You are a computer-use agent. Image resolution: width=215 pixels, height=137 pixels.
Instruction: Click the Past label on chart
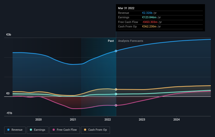[x=111, y=41]
